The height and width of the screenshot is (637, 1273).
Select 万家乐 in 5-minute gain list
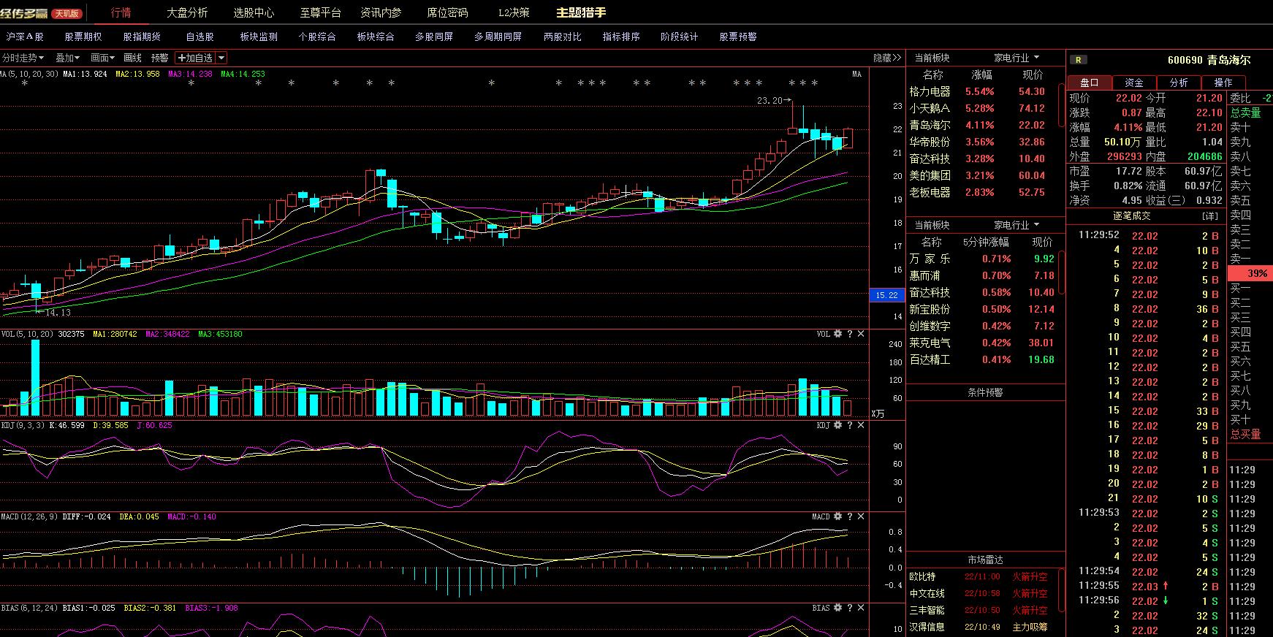pyautogui.click(x=930, y=259)
